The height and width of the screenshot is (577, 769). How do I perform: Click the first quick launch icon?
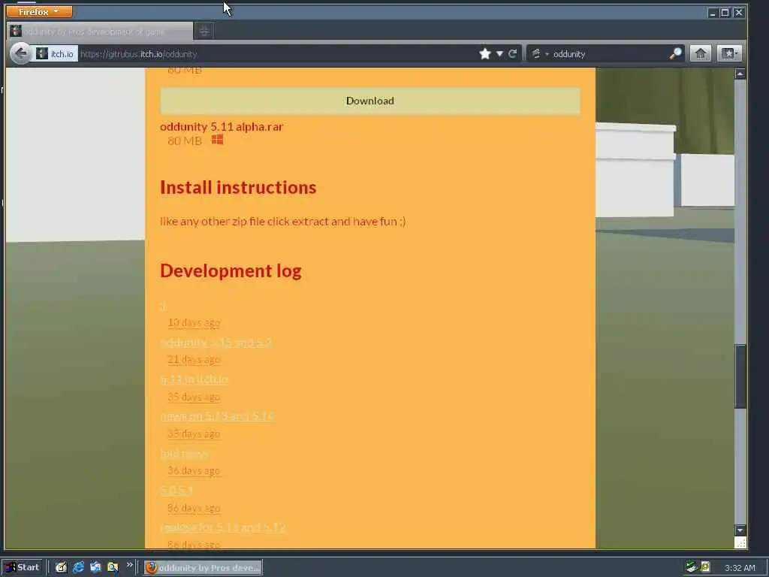coord(61,568)
